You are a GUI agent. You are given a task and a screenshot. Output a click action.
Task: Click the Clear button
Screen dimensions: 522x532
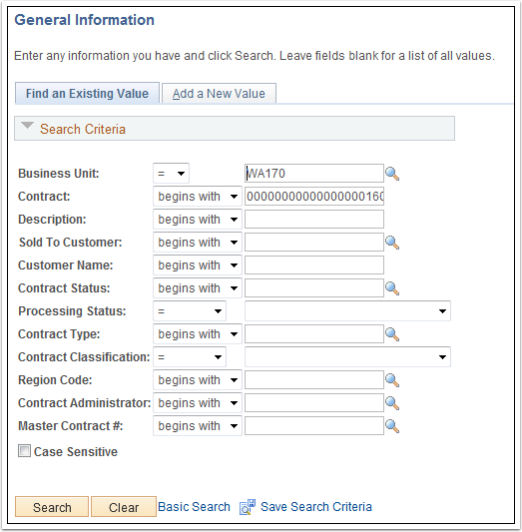click(x=124, y=507)
